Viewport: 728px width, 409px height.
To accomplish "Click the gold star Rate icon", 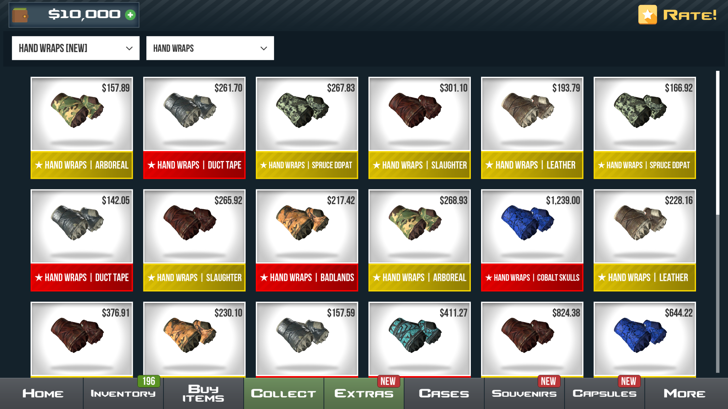I will [x=648, y=14].
